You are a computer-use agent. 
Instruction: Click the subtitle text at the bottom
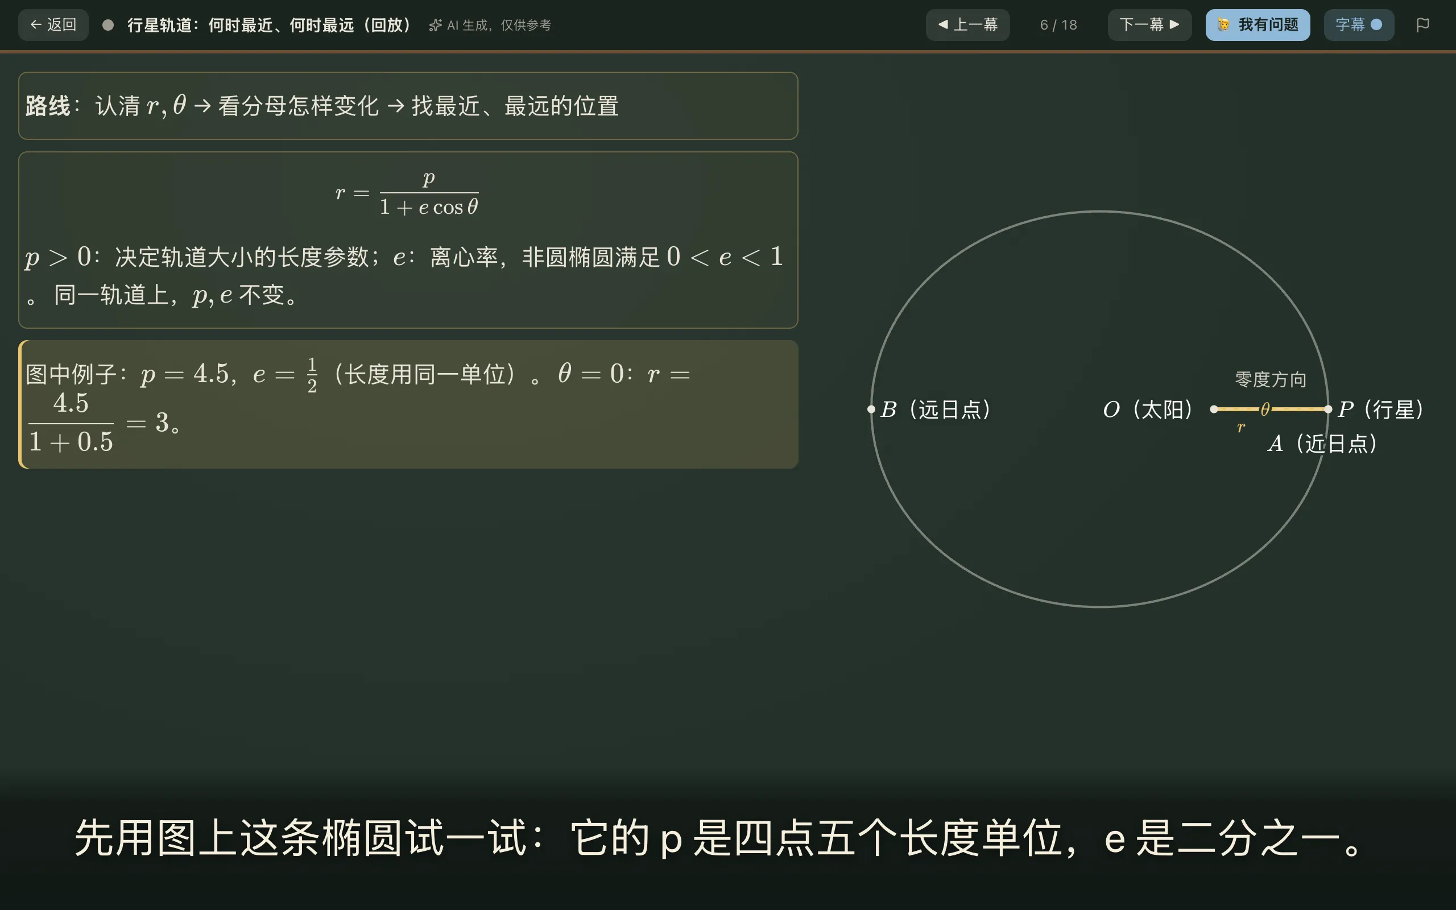[x=721, y=838]
